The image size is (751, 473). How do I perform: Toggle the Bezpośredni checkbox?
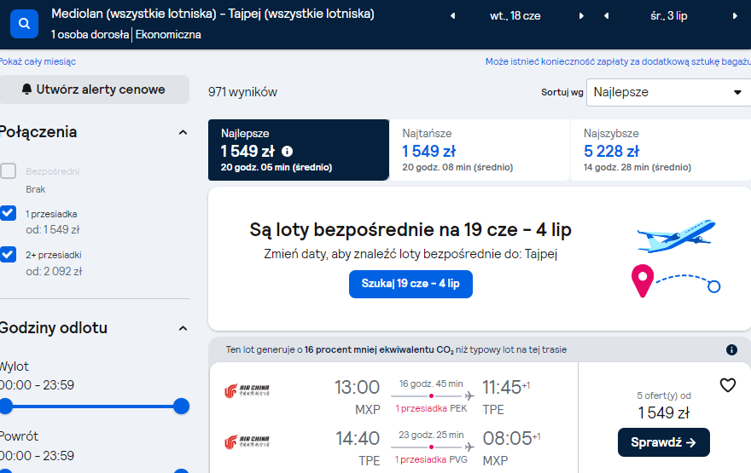click(9, 170)
